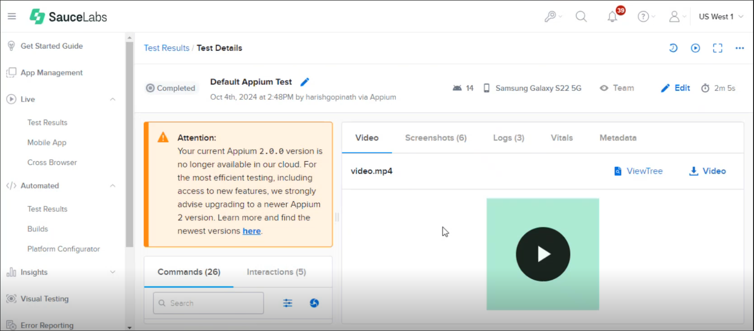Open the US West 1 region dropdown
The width and height of the screenshot is (754, 331).
click(x=721, y=16)
